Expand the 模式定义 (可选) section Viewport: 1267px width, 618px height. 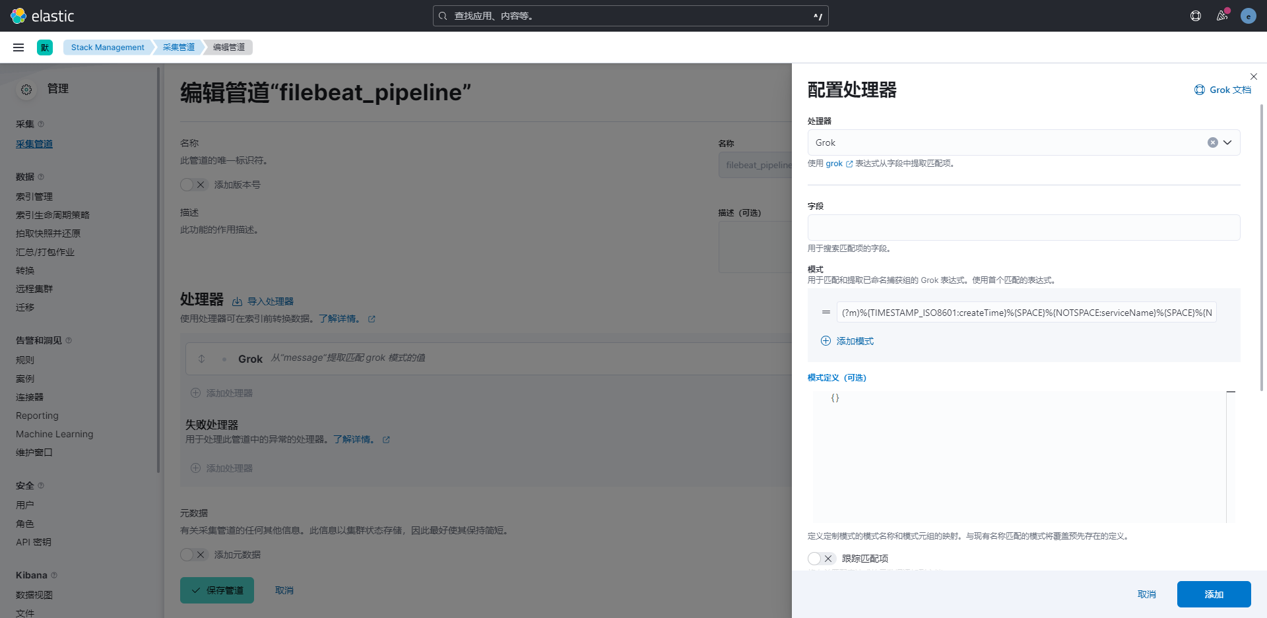pos(836,378)
